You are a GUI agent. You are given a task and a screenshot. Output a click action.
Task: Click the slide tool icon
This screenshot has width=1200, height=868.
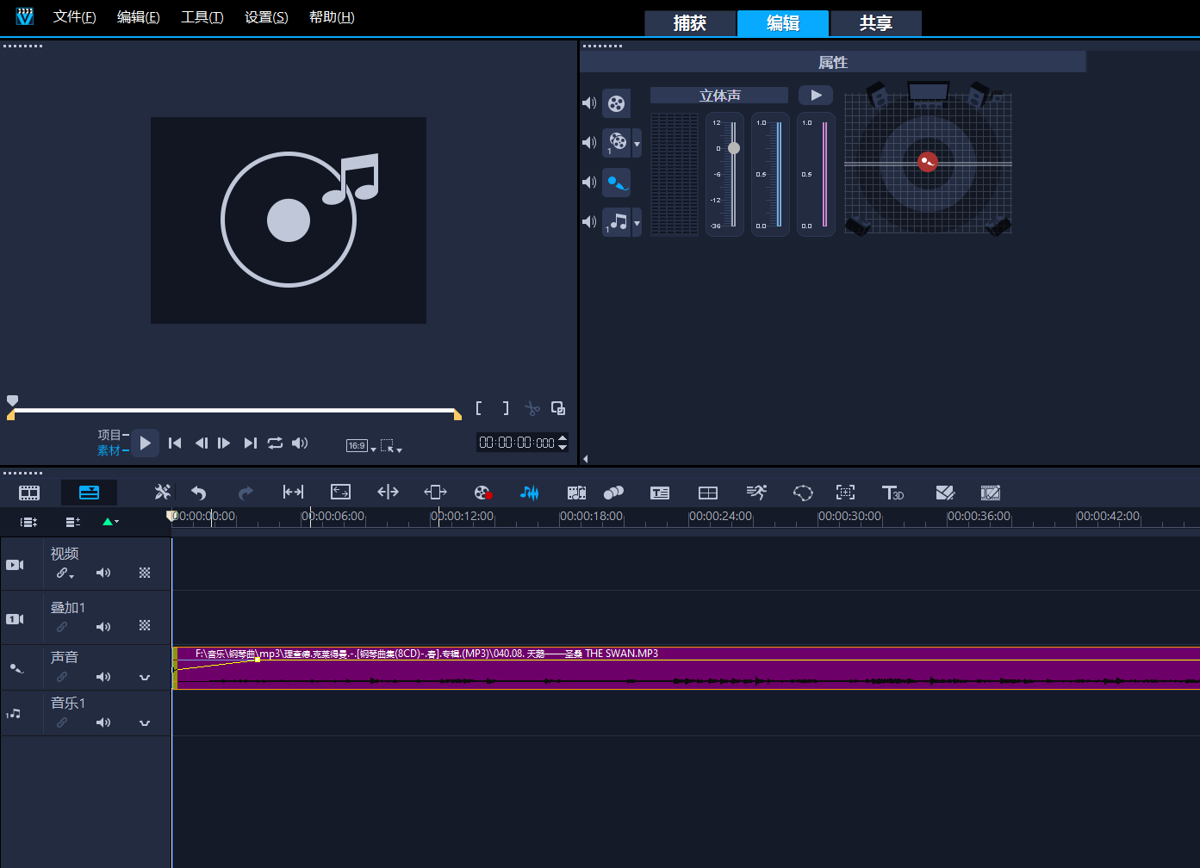(435, 492)
